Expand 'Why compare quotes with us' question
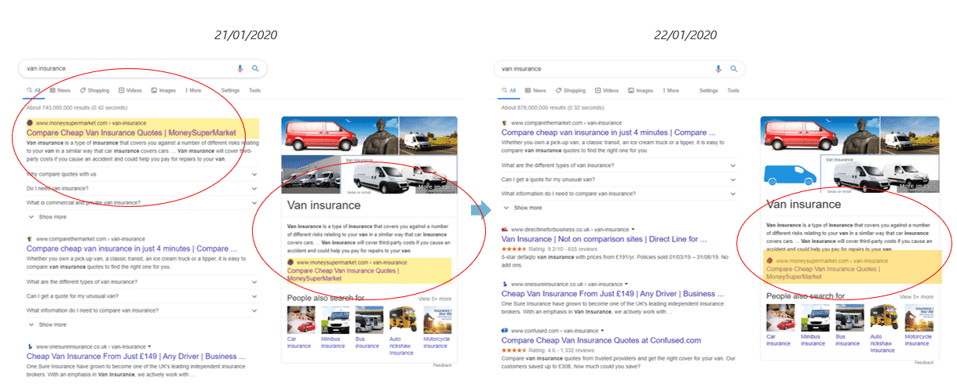 (x=142, y=174)
